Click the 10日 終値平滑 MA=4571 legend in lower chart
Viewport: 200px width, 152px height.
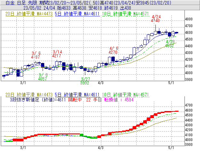coord(126,95)
